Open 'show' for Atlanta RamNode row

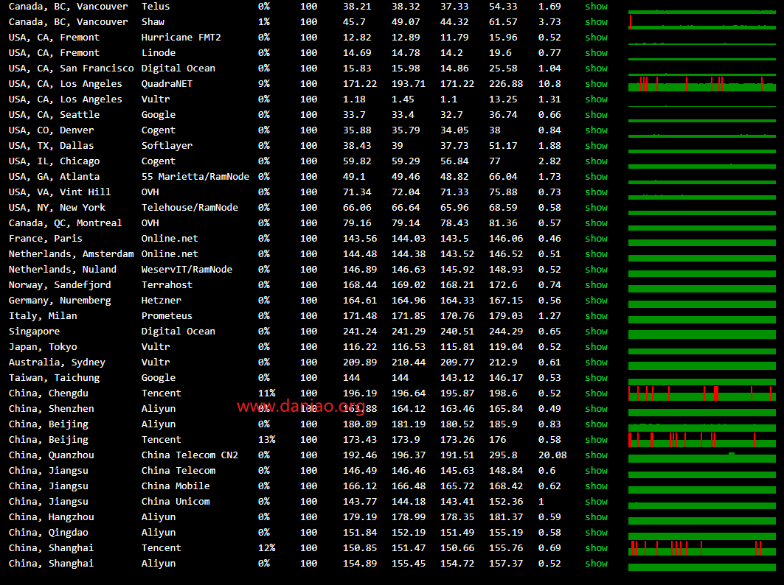pos(596,177)
